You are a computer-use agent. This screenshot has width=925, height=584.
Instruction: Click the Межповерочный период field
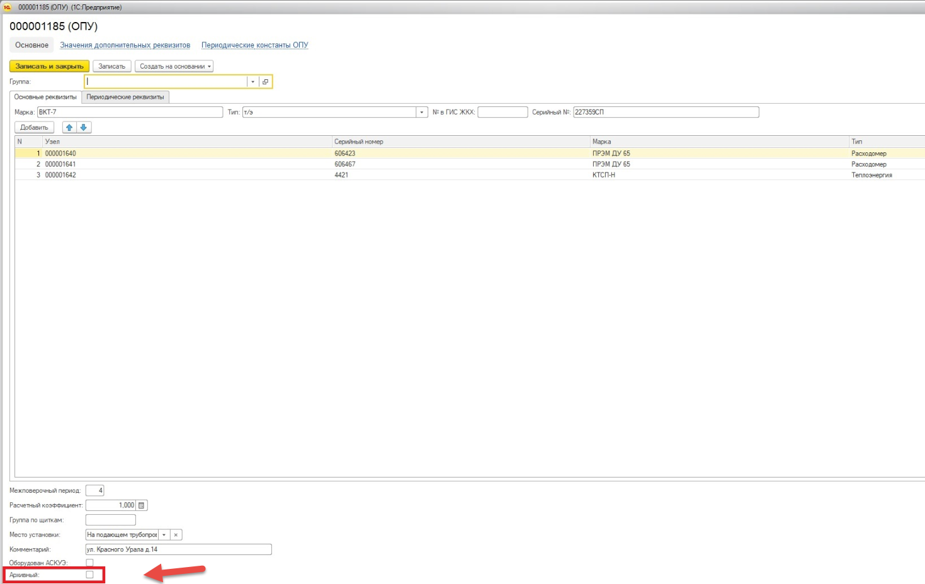94,490
